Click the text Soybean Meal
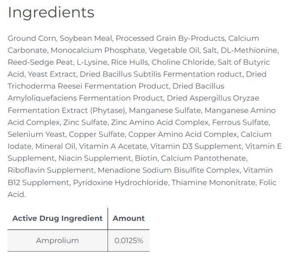 click(87, 39)
